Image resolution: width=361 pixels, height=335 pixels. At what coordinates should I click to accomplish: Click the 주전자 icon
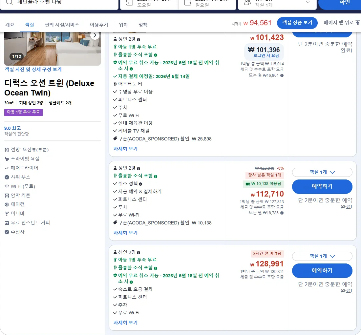pos(7,232)
